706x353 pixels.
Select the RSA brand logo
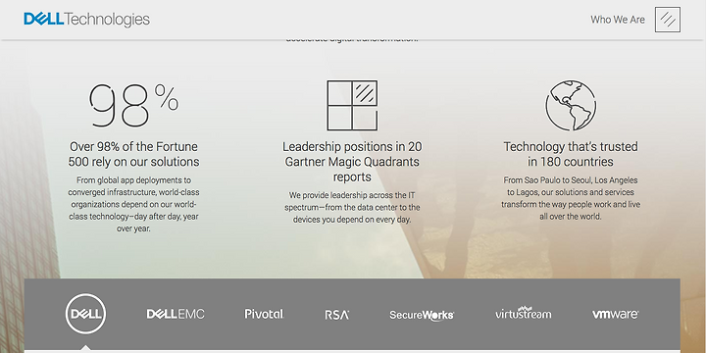pyautogui.click(x=336, y=315)
